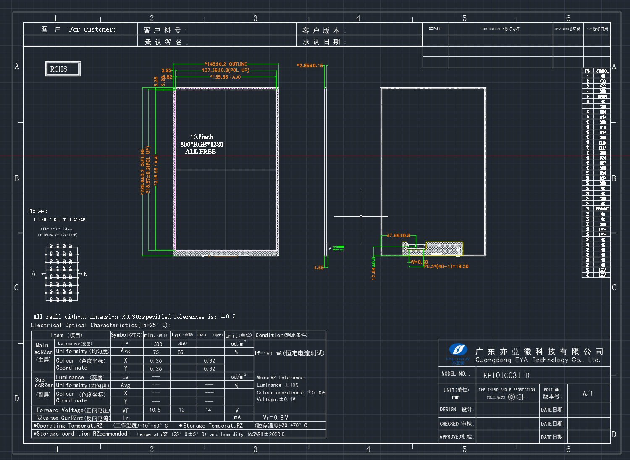The width and height of the screenshot is (630, 460).
Task: Click the '800*RGB*1280' resolution text
Action: pyautogui.click(x=202, y=144)
